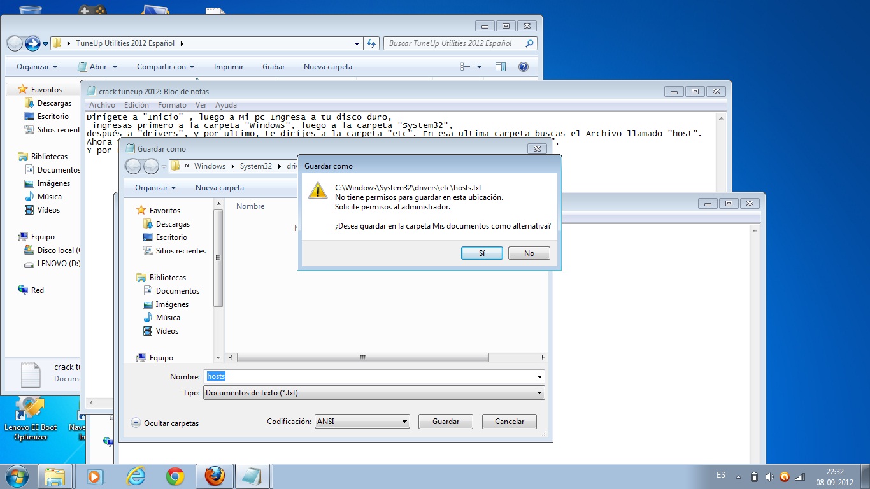Open the Codificación ANSI dropdown
Image resolution: width=870 pixels, height=489 pixels.
[x=362, y=422]
